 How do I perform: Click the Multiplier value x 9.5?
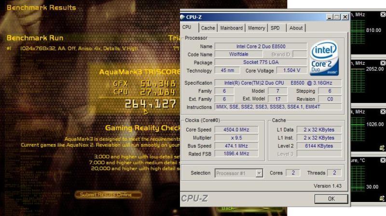coord(236,138)
